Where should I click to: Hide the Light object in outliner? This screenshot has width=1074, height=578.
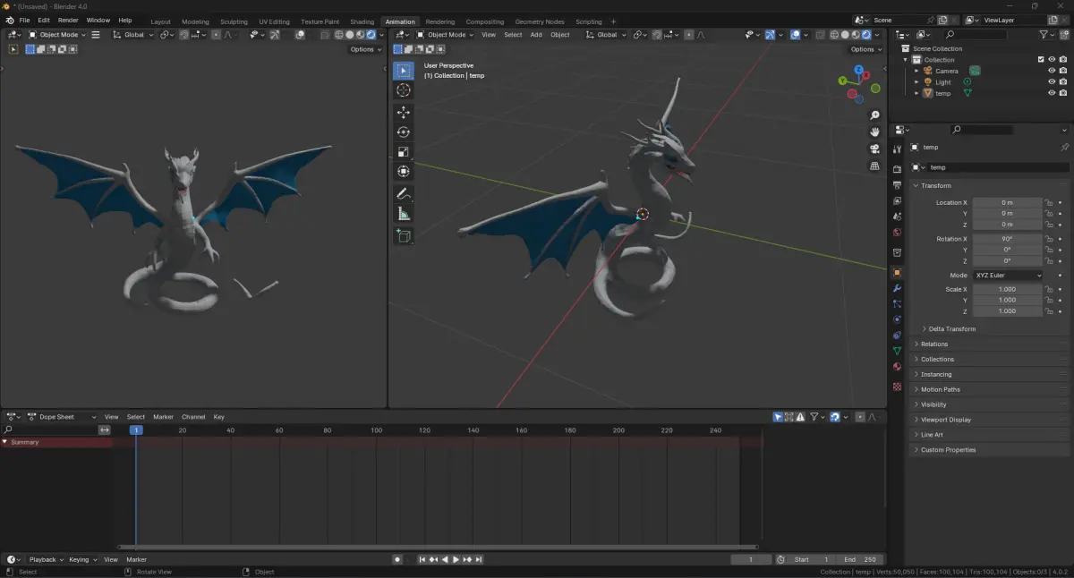point(1052,81)
